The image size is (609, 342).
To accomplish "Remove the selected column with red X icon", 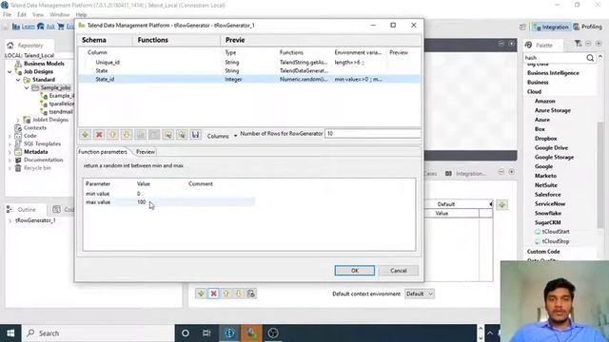I will [x=99, y=135].
